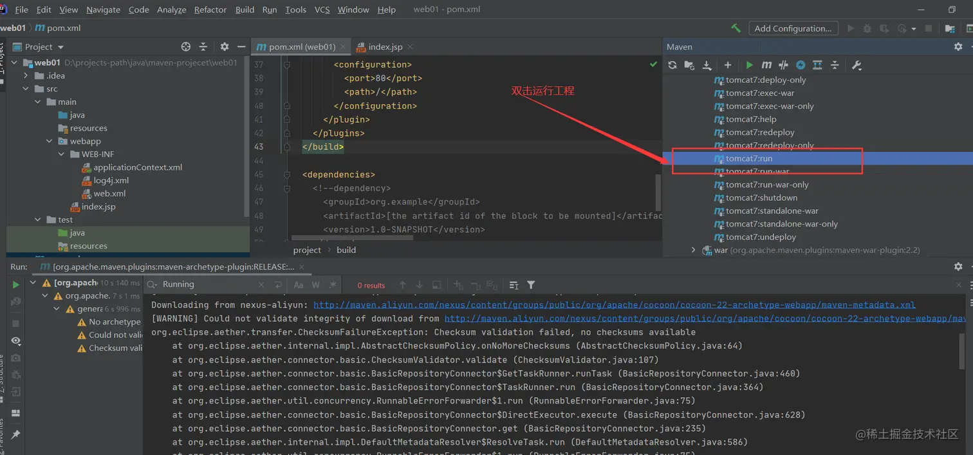Open the VCS menu

point(322,10)
